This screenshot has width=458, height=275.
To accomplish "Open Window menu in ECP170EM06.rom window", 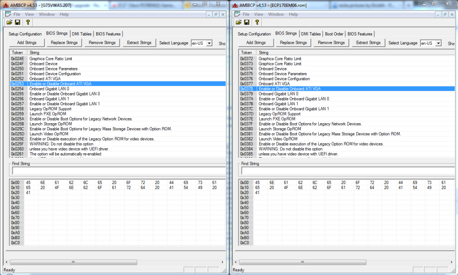I will [276, 14].
